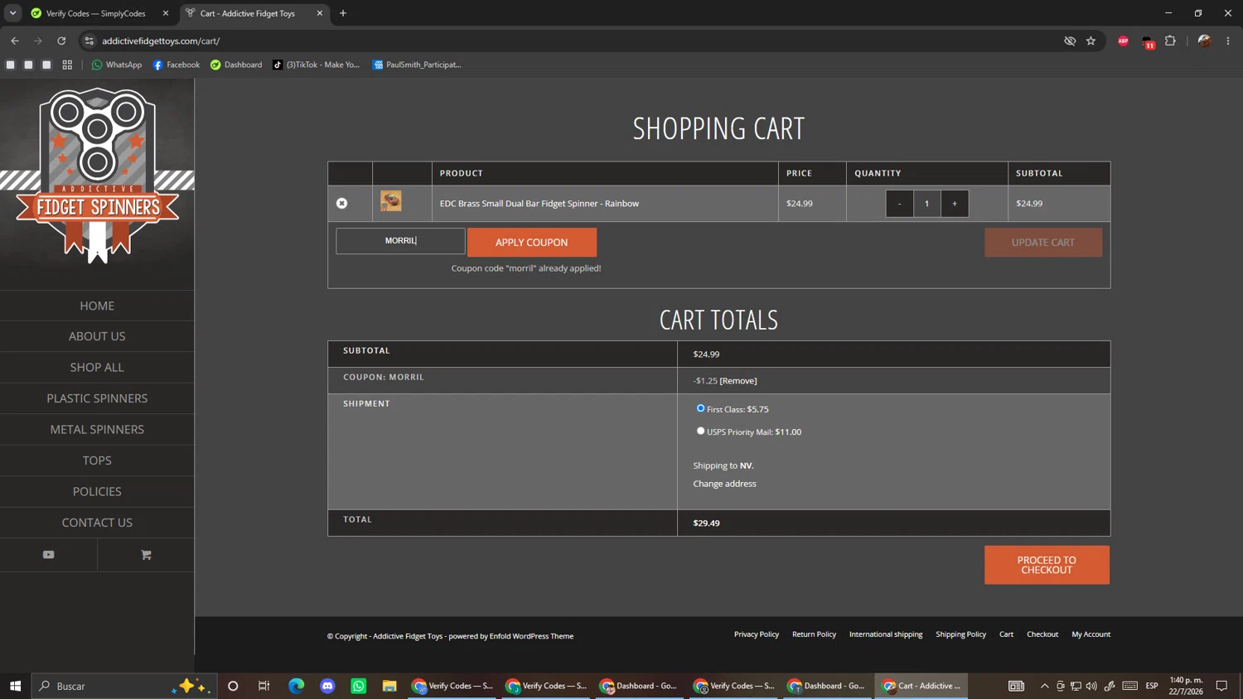Open the tab search dropdown arrow
This screenshot has width=1243, height=699.
13,13
